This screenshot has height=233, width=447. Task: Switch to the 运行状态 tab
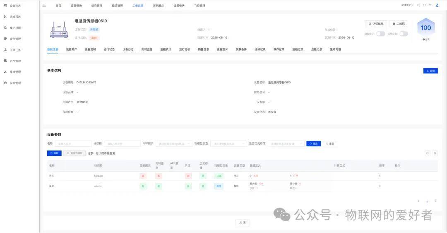pyautogui.click(x=109, y=49)
